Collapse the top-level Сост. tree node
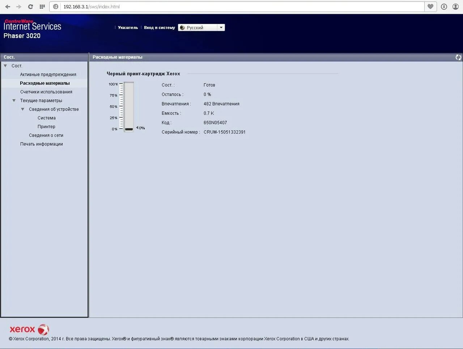Image resolution: width=463 pixels, height=349 pixels. coord(5,66)
